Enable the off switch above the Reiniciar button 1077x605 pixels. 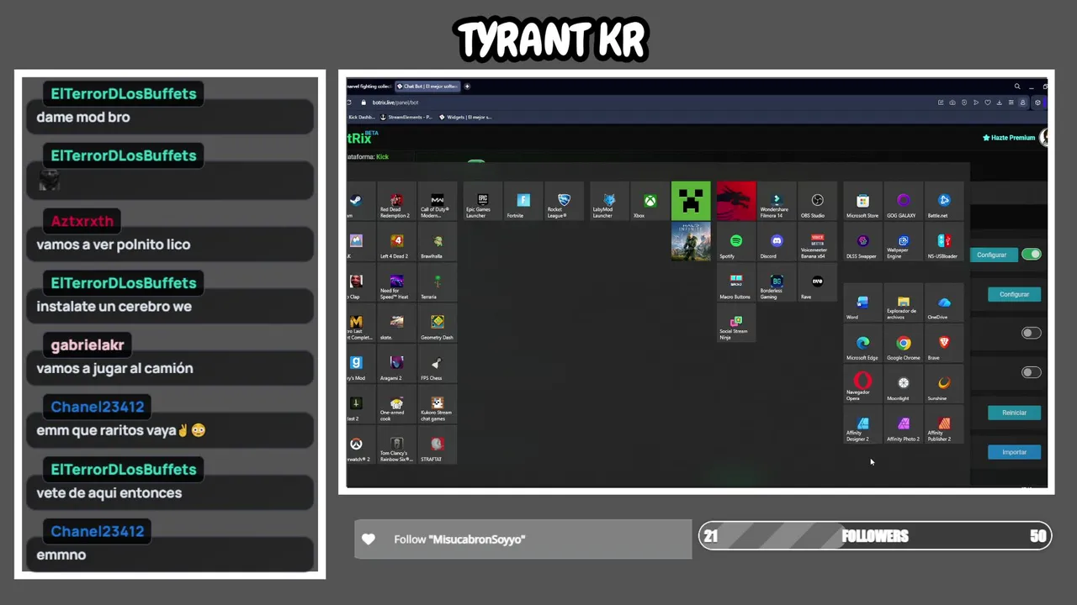coord(1032,372)
